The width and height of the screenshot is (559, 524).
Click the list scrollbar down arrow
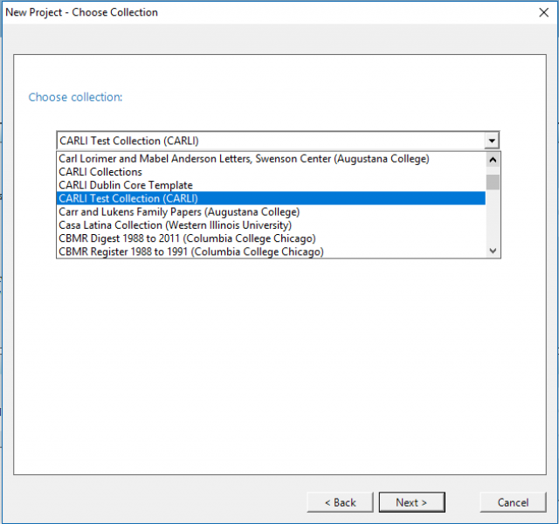(x=493, y=251)
